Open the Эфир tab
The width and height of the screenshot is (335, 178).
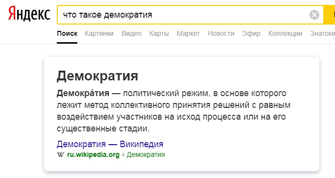251,33
